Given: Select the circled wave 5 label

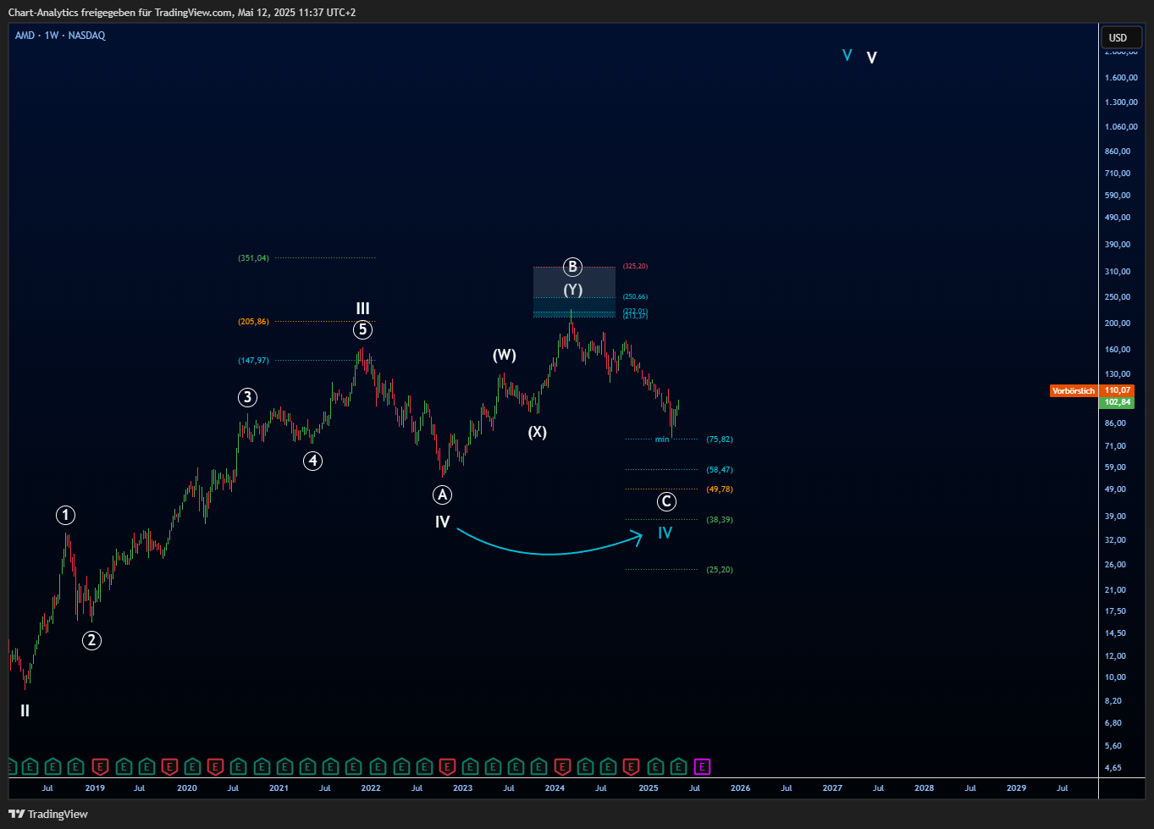Looking at the screenshot, I should click(x=362, y=329).
